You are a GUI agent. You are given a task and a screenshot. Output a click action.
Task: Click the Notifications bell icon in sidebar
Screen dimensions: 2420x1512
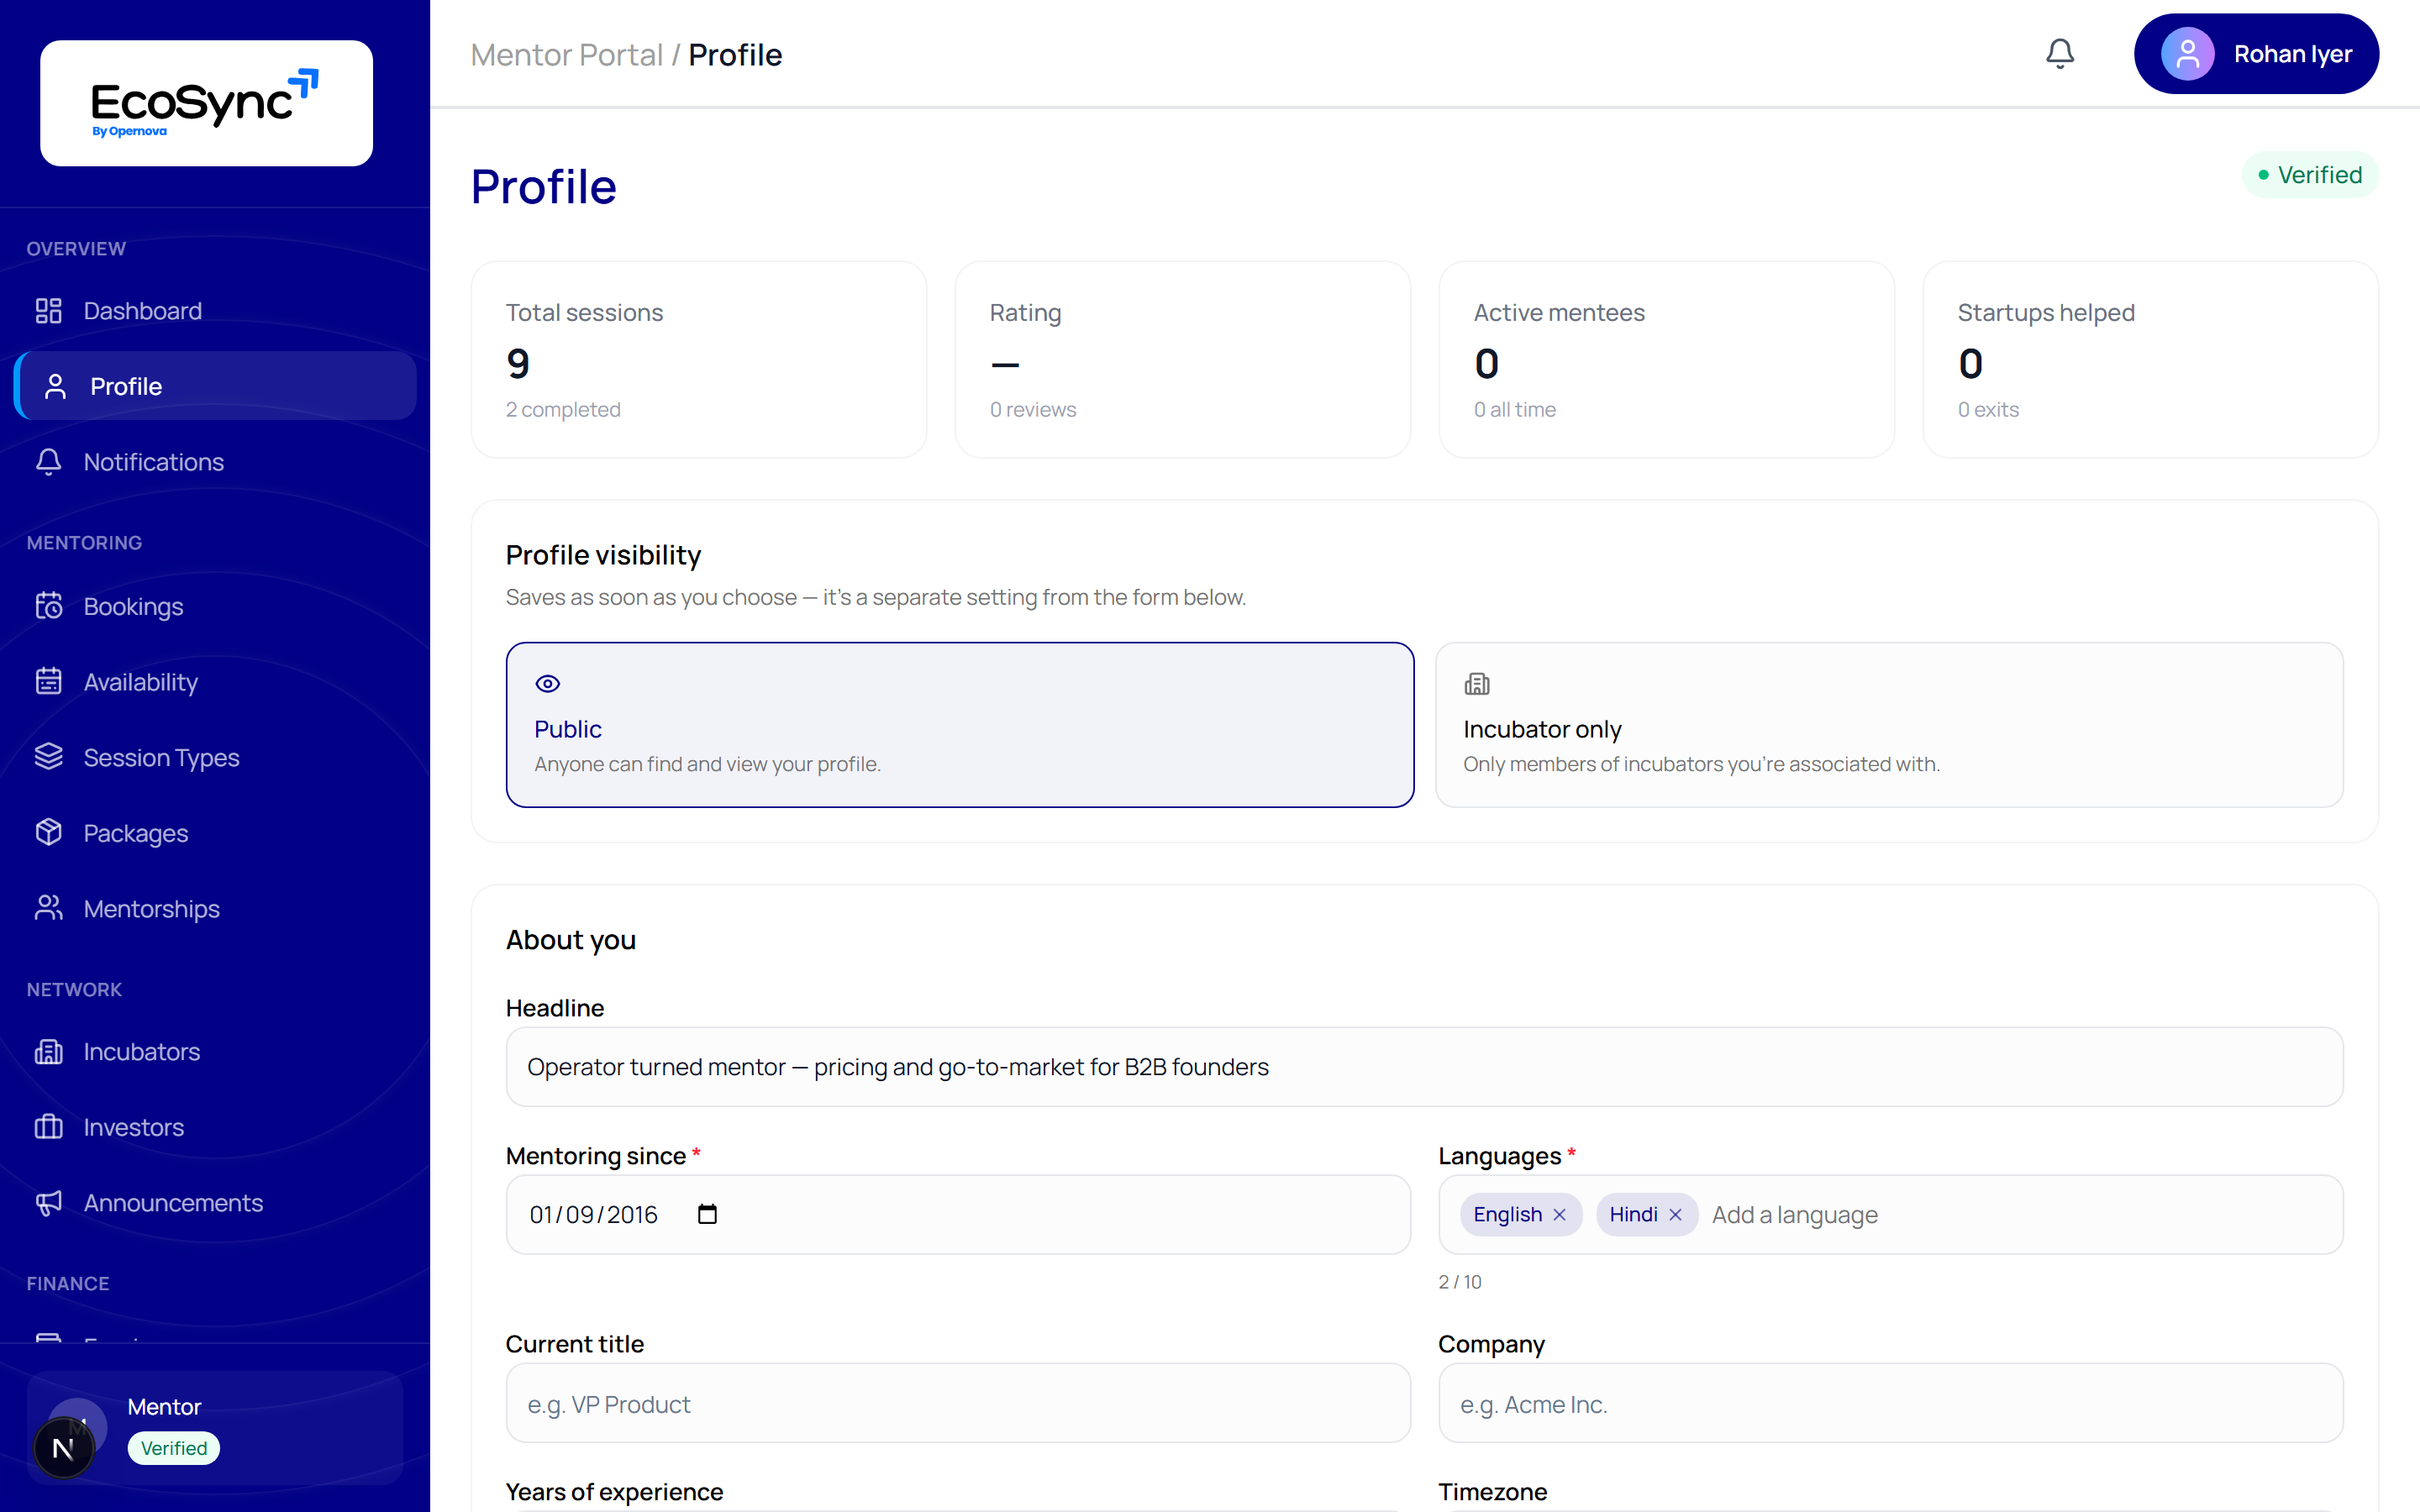coord(48,462)
